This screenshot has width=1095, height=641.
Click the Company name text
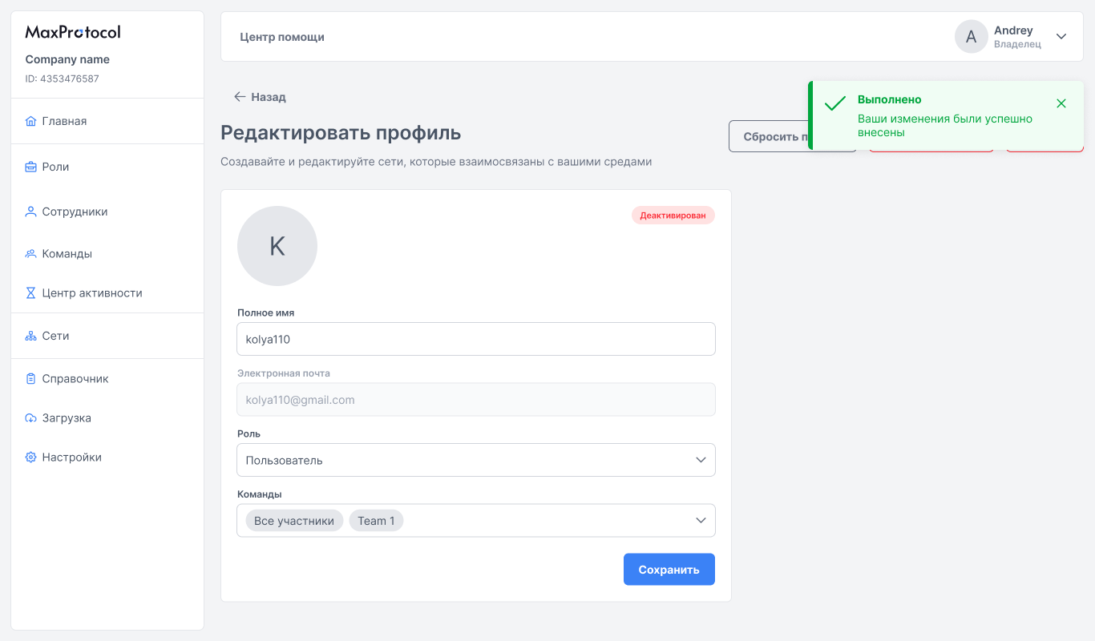pos(67,59)
